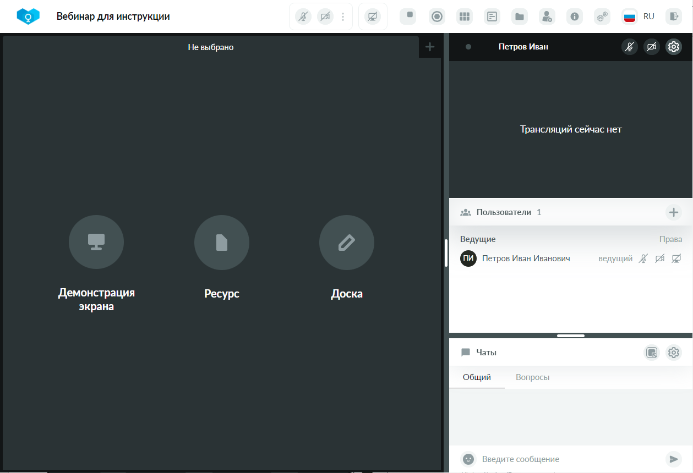Click the webinar platform logo
The image size is (693, 473).
28,16
